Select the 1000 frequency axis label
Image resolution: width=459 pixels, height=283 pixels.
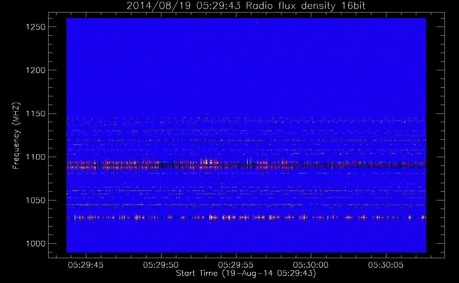click(x=35, y=244)
